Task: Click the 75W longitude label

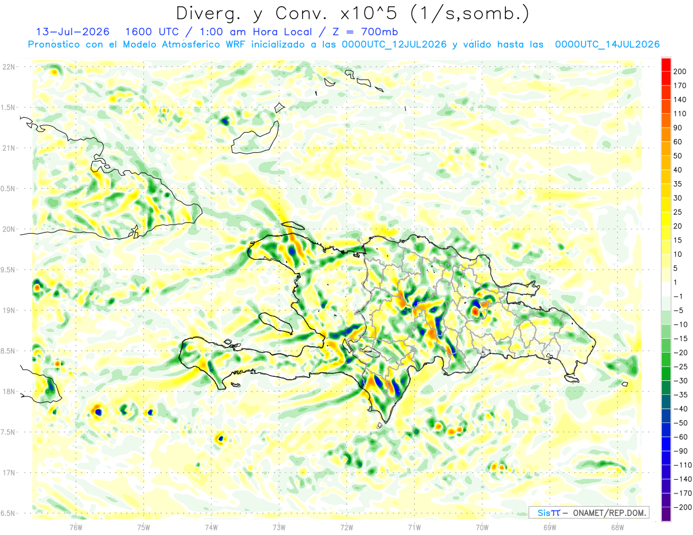Action: point(144,527)
